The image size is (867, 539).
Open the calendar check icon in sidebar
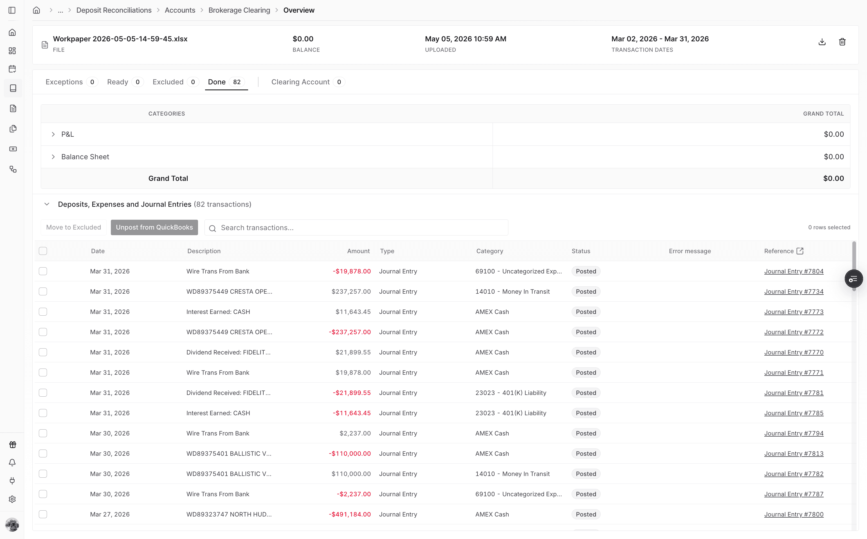coord(12,69)
